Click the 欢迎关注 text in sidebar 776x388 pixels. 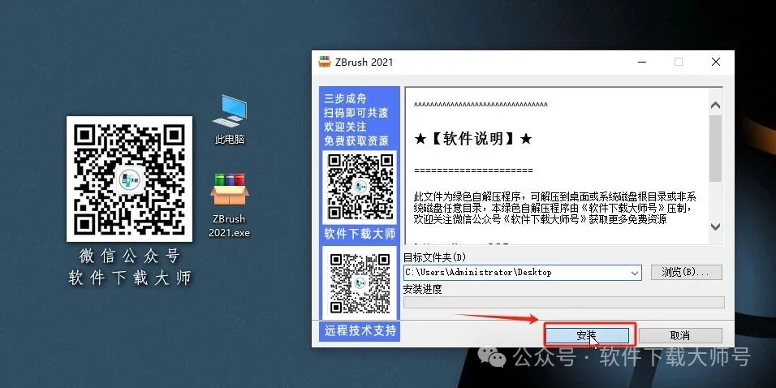pos(346,127)
